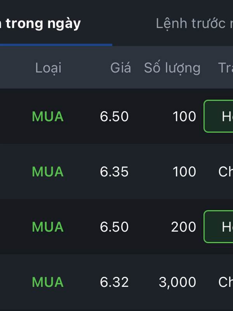The image size is (233, 311).
Task: Sort by the 'Loại' column header
Action: [48, 68]
